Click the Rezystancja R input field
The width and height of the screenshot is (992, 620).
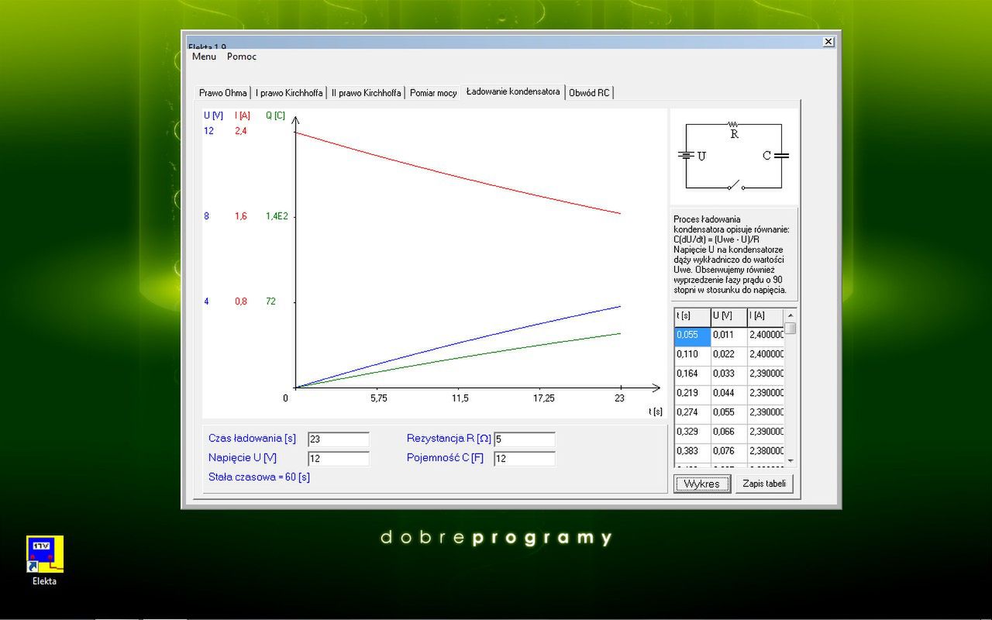point(525,439)
